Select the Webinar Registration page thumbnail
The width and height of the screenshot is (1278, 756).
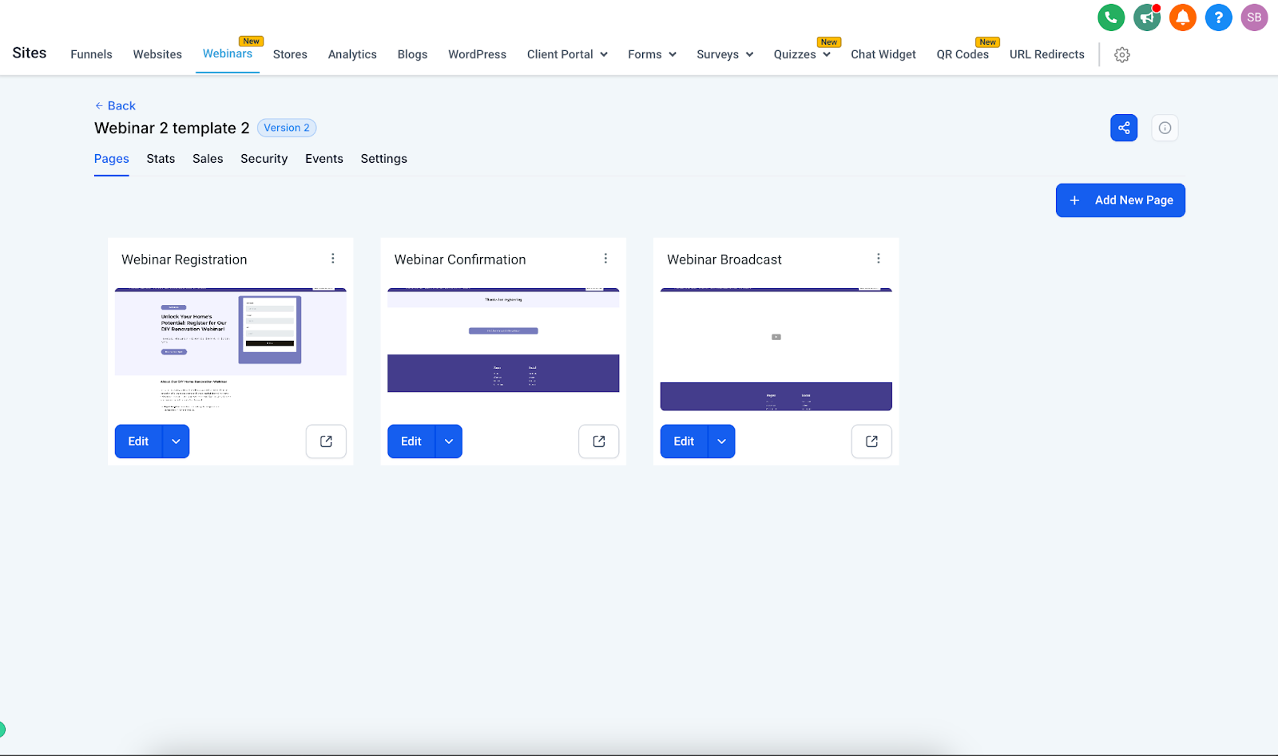[x=230, y=350]
